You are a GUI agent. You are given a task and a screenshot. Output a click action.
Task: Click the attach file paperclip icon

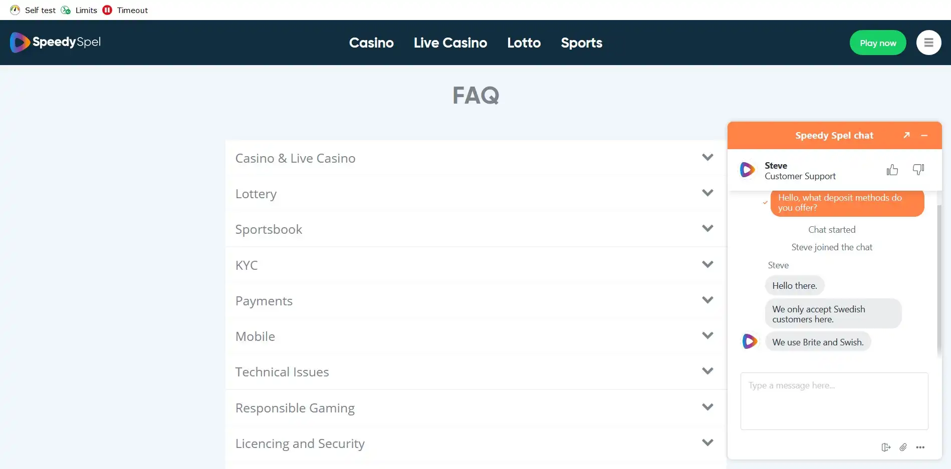[x=903, y=447]
